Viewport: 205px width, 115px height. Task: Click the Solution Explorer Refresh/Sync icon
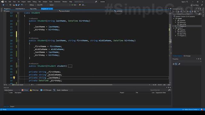point(190,11)
